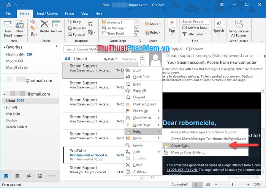Viewport: 266px width, 188px height.
Task: Click the IP address 14.228.102.131 link
Action: [182, 170]
